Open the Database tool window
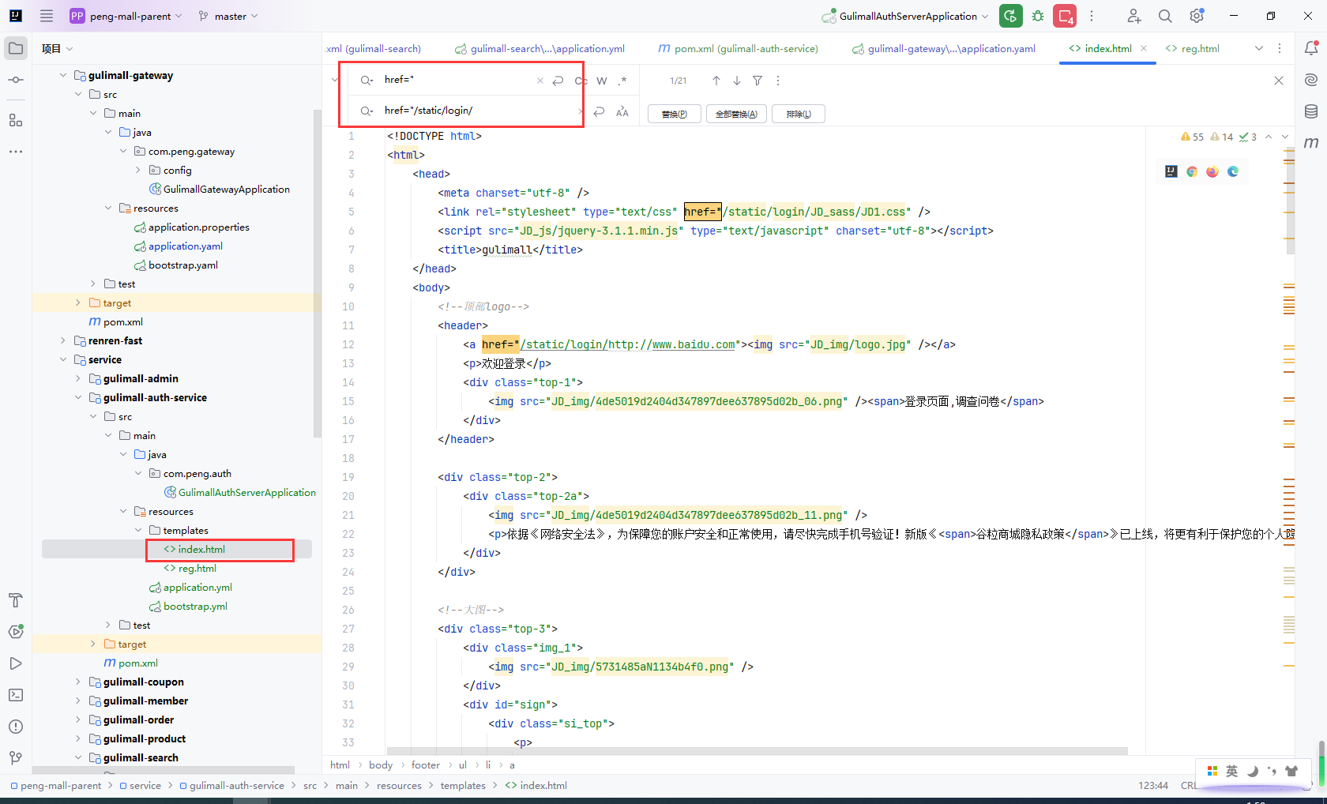This screenshot has height=804, width=1327. tap(1311, 111)
